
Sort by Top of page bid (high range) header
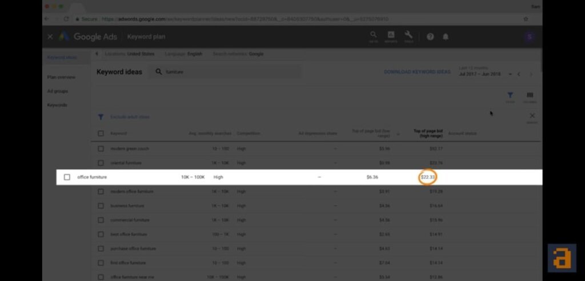[428, 133]
